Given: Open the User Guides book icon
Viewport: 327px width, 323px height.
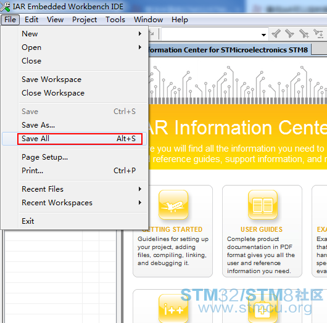Looking at the screenshot, I should point(263,205).
